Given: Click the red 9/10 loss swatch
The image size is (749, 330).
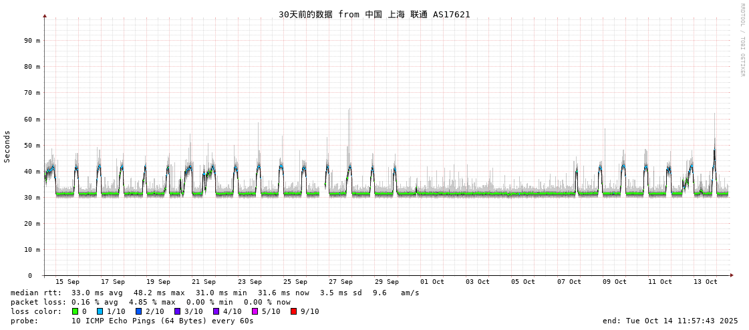Looking at the screenshot, I should (293, 311).
